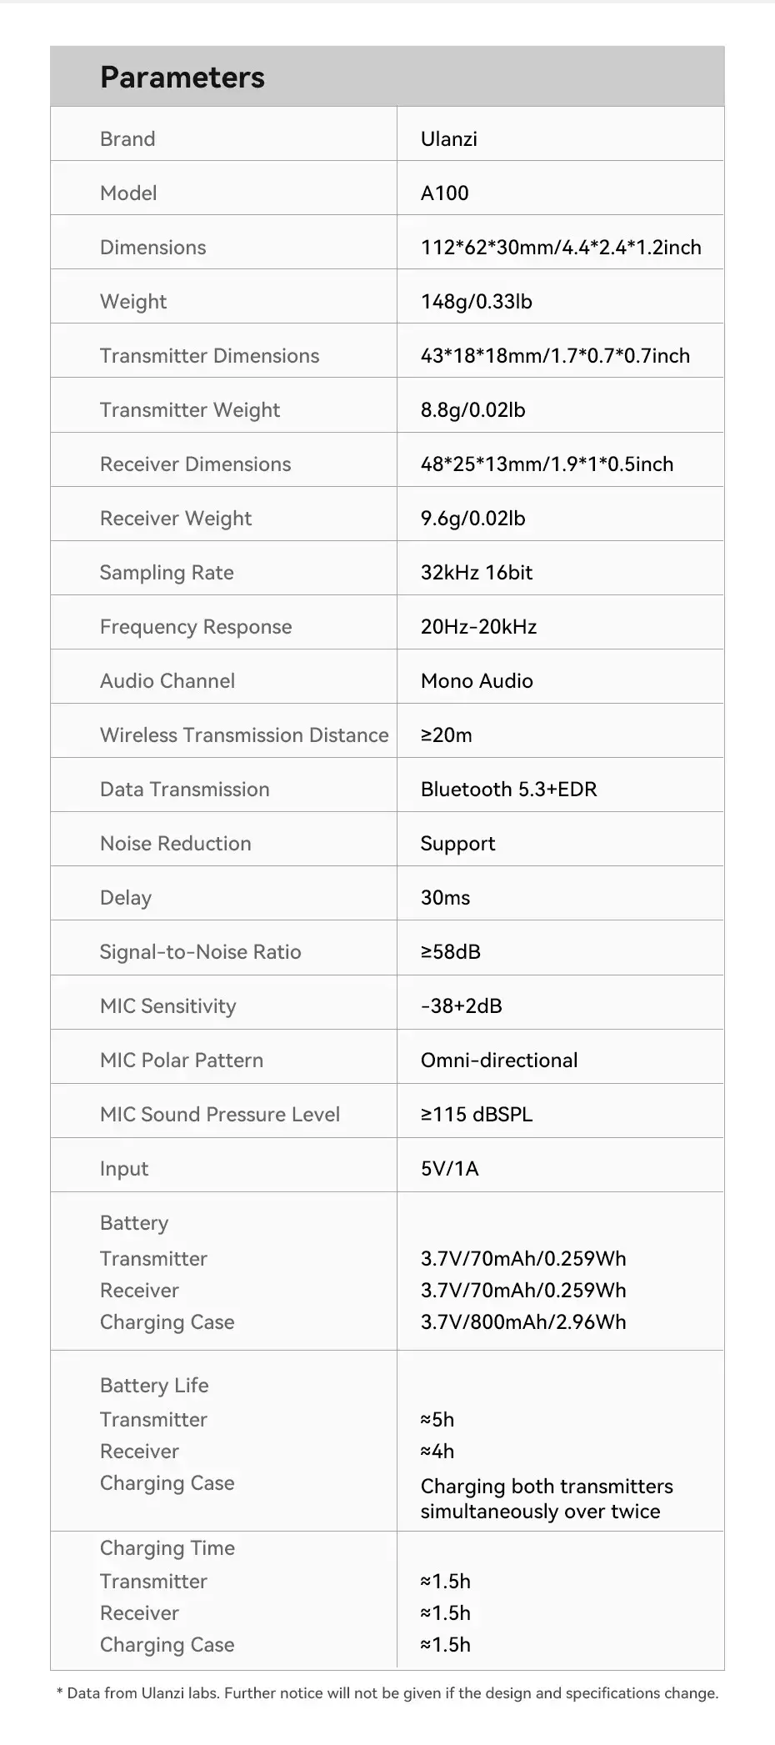Click the Ulanzi brand value
This screenshot has height=1745, width=775.
[x=448, y=139]
